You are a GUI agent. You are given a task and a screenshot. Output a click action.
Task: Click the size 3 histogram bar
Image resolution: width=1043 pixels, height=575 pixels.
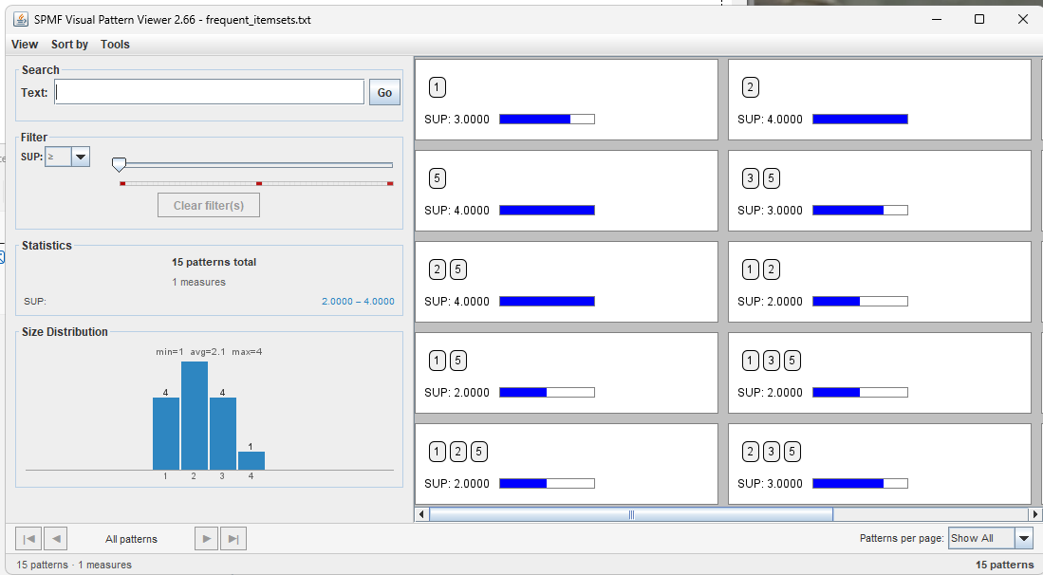point(223,434)
